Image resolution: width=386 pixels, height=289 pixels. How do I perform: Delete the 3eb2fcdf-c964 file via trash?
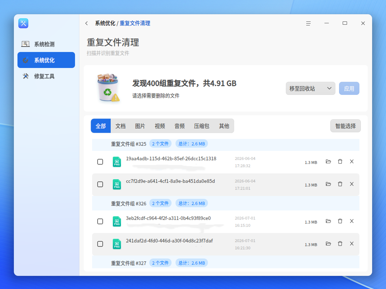pyautogui.click(x=340, y=221)
